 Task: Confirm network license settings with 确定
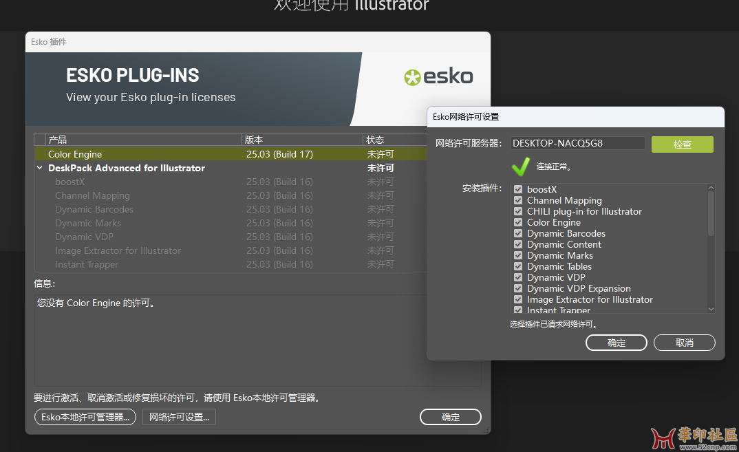pyautogui.click(x=616, y=343)
